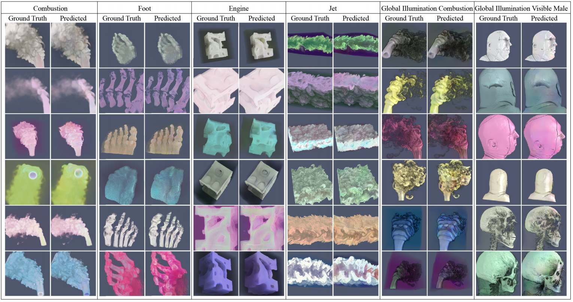Select white and cyan jet slab ground truth

310,136
